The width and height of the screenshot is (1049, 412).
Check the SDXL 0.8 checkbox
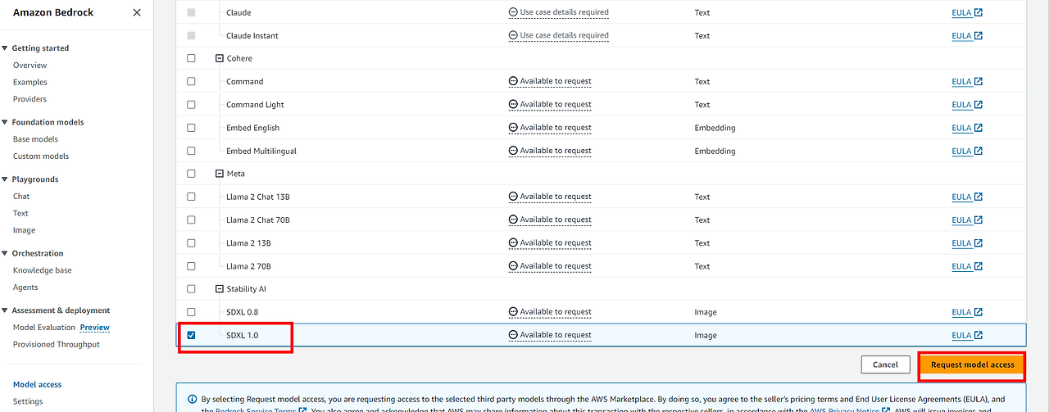192,312
